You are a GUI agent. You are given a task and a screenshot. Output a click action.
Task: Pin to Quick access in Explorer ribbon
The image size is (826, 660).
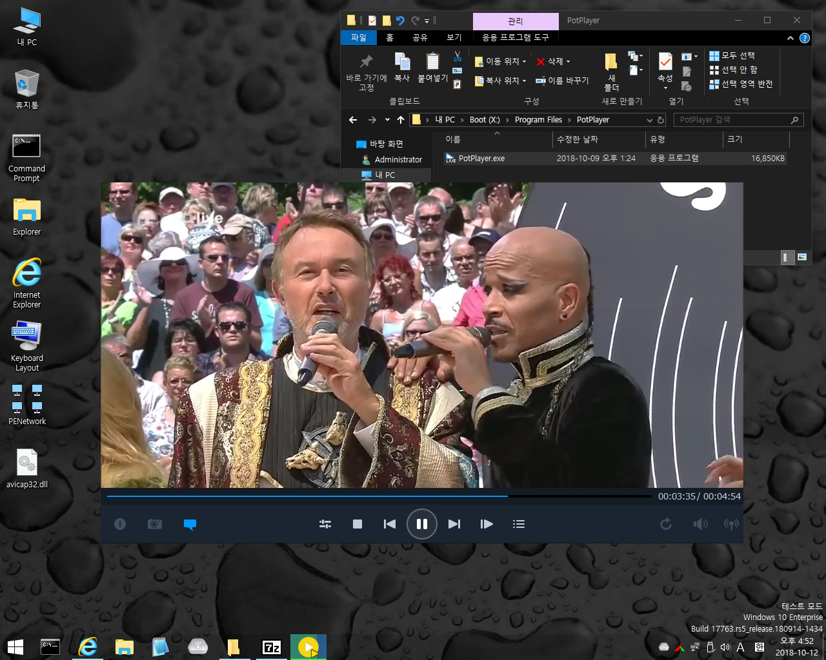point(366,73)
